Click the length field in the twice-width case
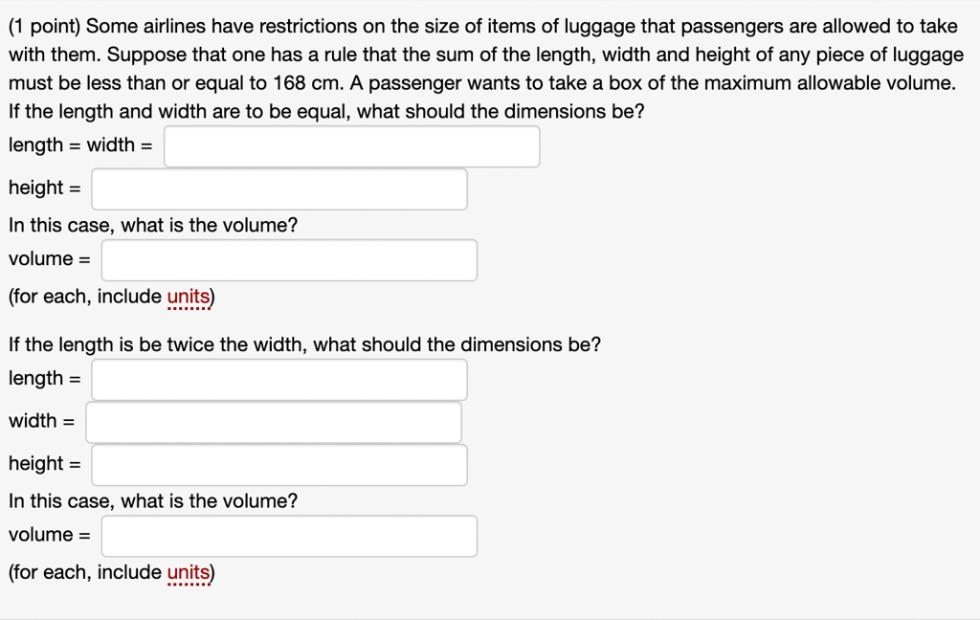The image size is (980, 620). tap(279, 380)
